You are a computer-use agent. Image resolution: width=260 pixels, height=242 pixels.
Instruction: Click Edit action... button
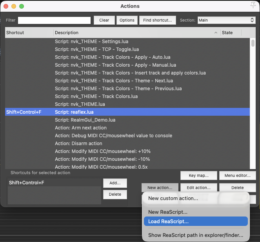click(x=199, y=187)
